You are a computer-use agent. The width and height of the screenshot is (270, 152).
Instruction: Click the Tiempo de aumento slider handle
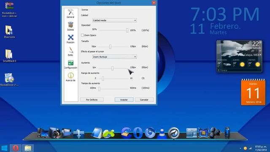pos(99,89)
